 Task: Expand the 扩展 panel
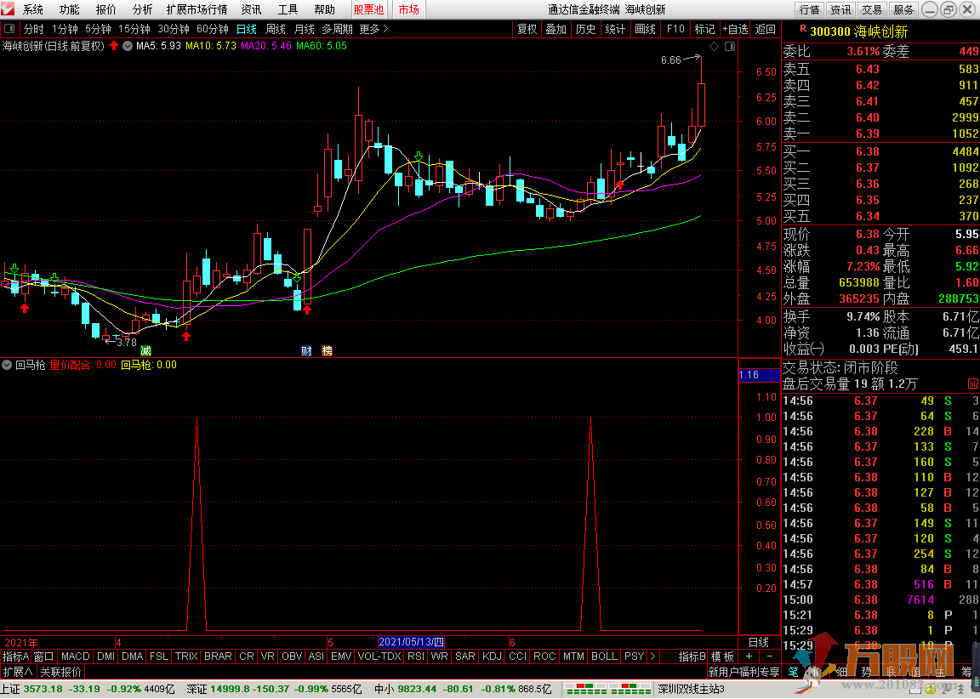pyautogui.click(x=18, y=672)
